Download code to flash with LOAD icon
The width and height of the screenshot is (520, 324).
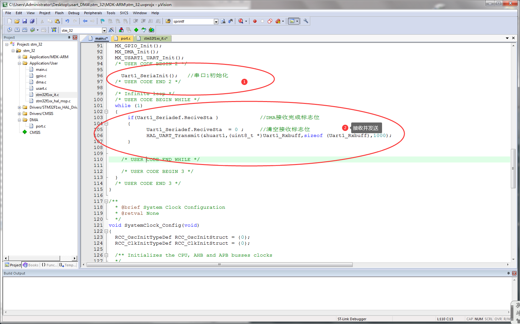(54, 30)
